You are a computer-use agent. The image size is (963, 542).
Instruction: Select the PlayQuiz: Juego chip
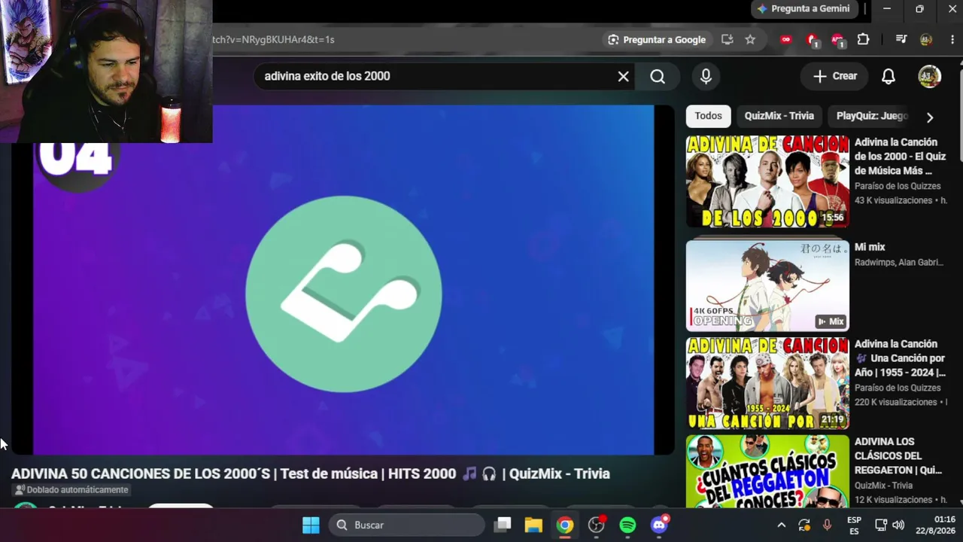(872, 116)
